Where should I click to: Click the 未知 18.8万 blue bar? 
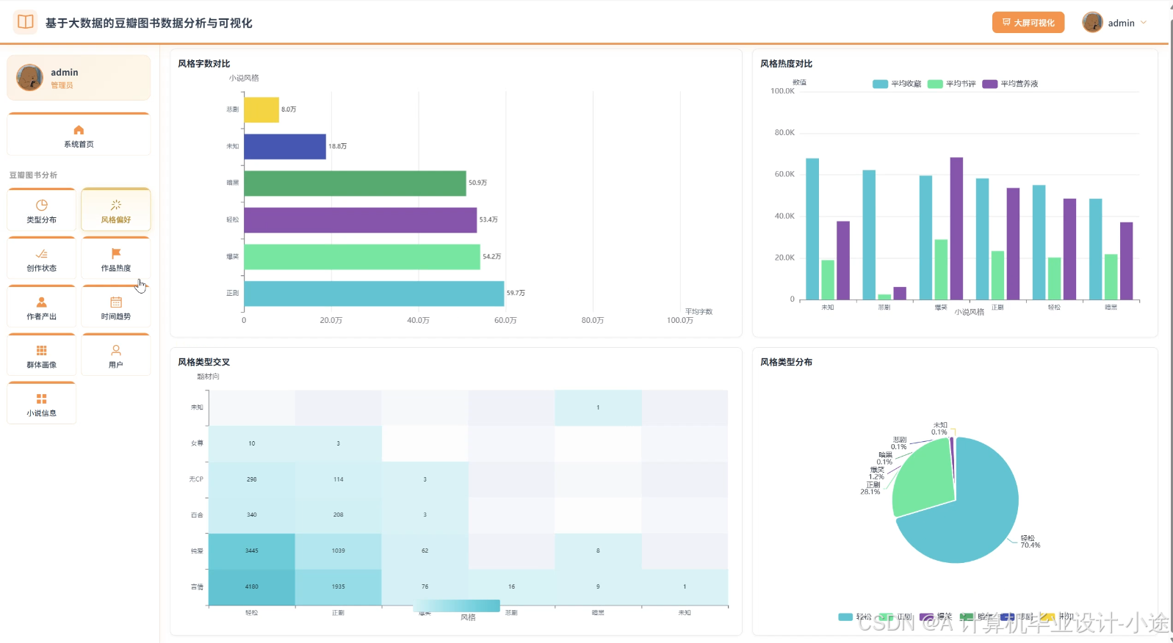click(x=285, y=146)
